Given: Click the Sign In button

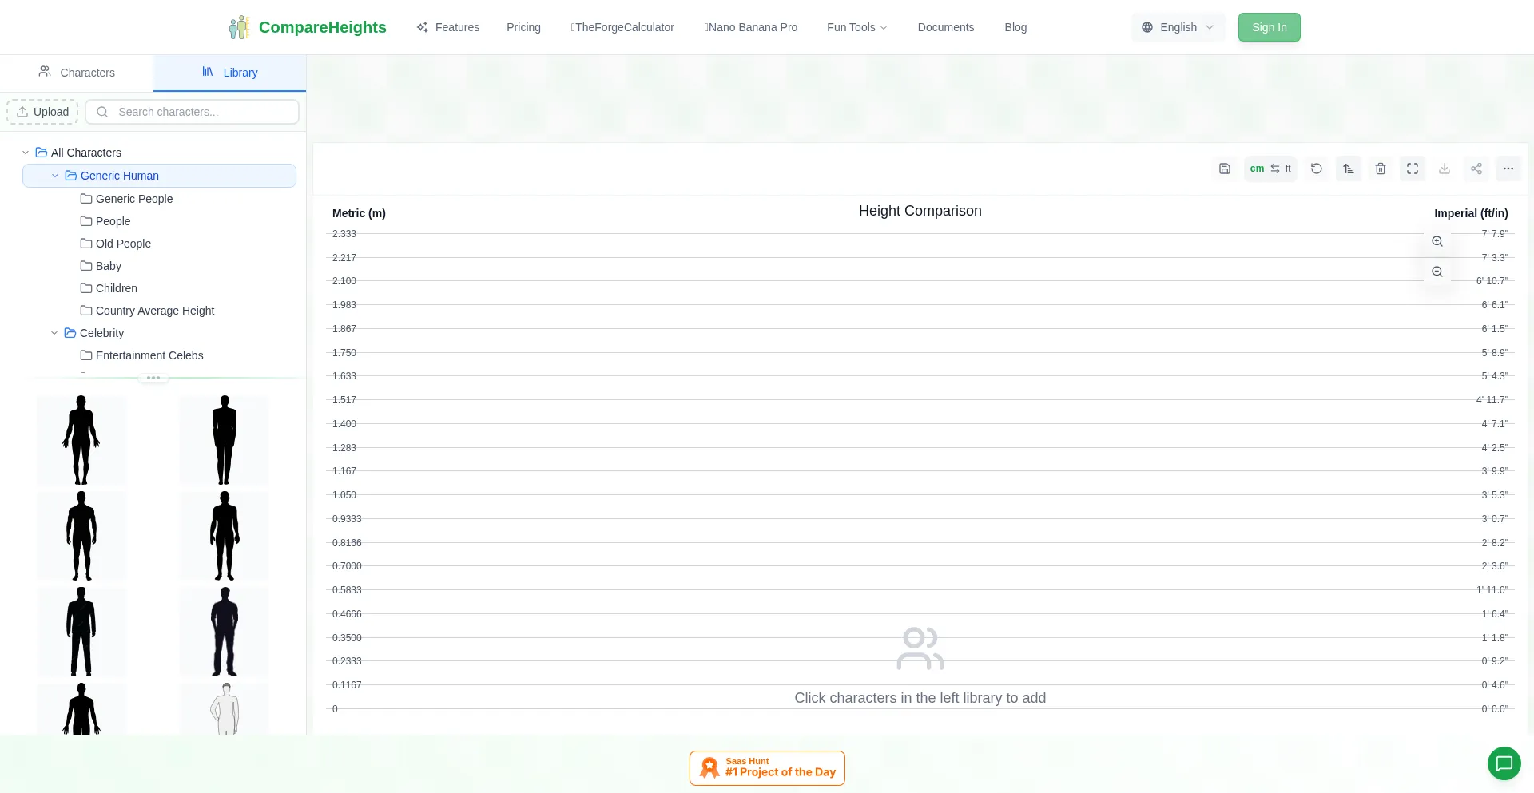Looking at the screenshot, I should click(x=1269, y=26).
